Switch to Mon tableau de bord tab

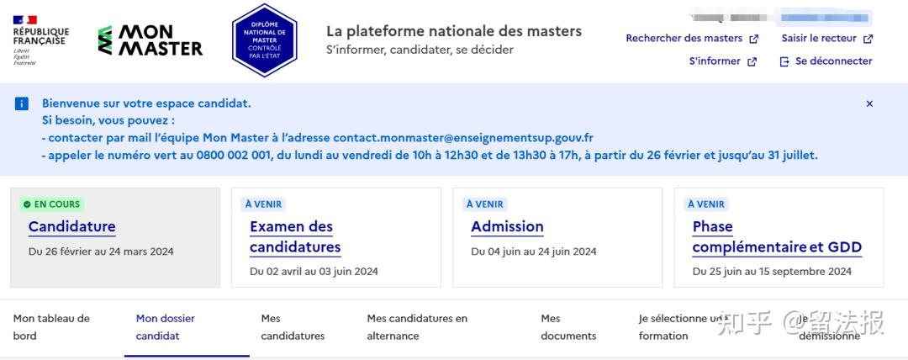51,327
